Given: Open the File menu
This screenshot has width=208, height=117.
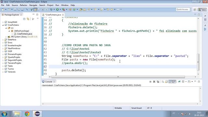Looking at the screenshot, I should (x=3, y=5).
